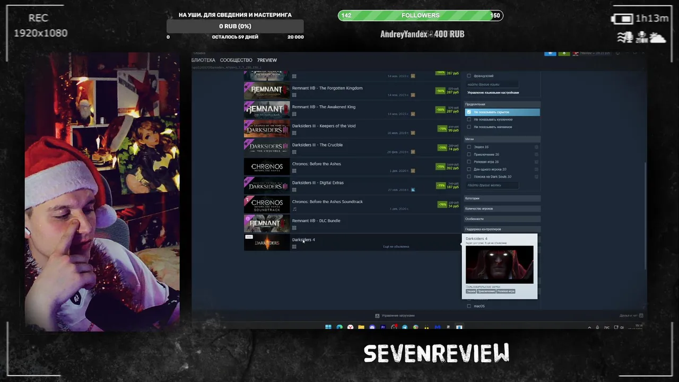Launch Yandex browser from taskbar
Screen dimensions: 679x382
click(x=350, y=327)
